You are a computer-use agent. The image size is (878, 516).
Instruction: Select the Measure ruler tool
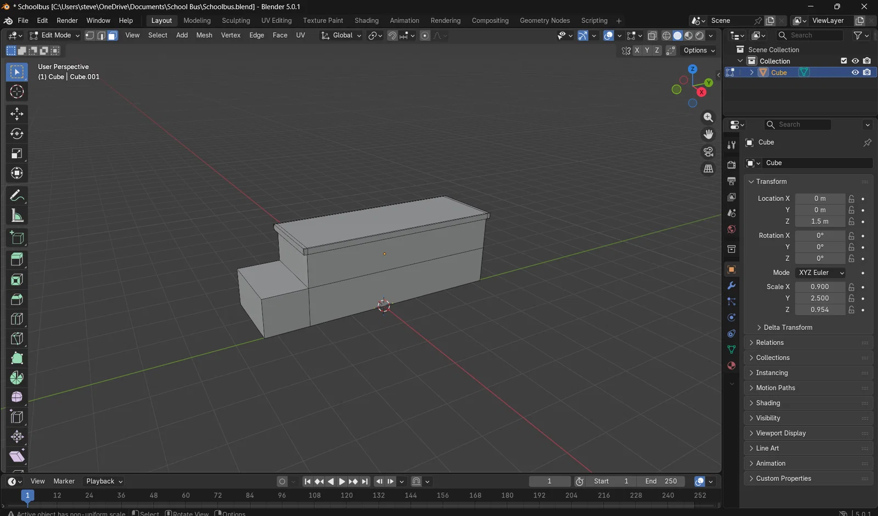pyautogui.click(x=17, y=216)
